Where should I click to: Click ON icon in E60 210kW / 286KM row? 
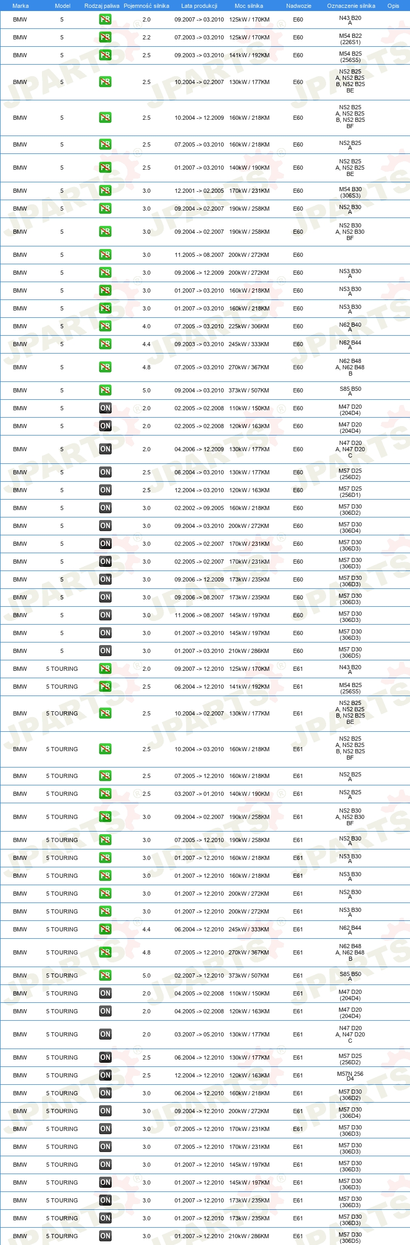click(105, 651)
